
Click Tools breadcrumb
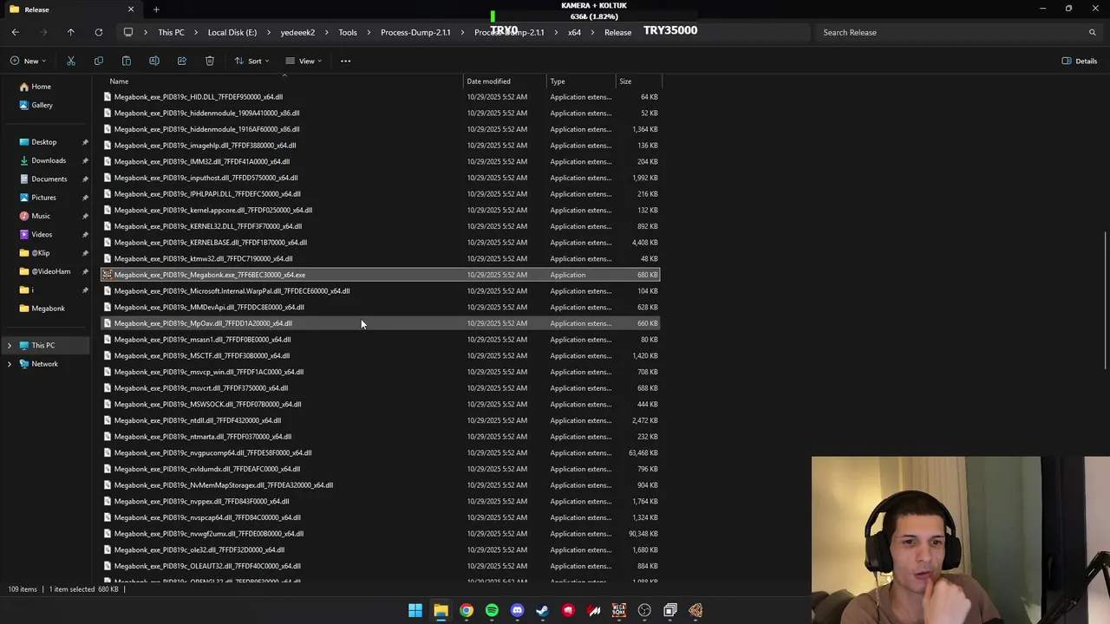[348, 32]
